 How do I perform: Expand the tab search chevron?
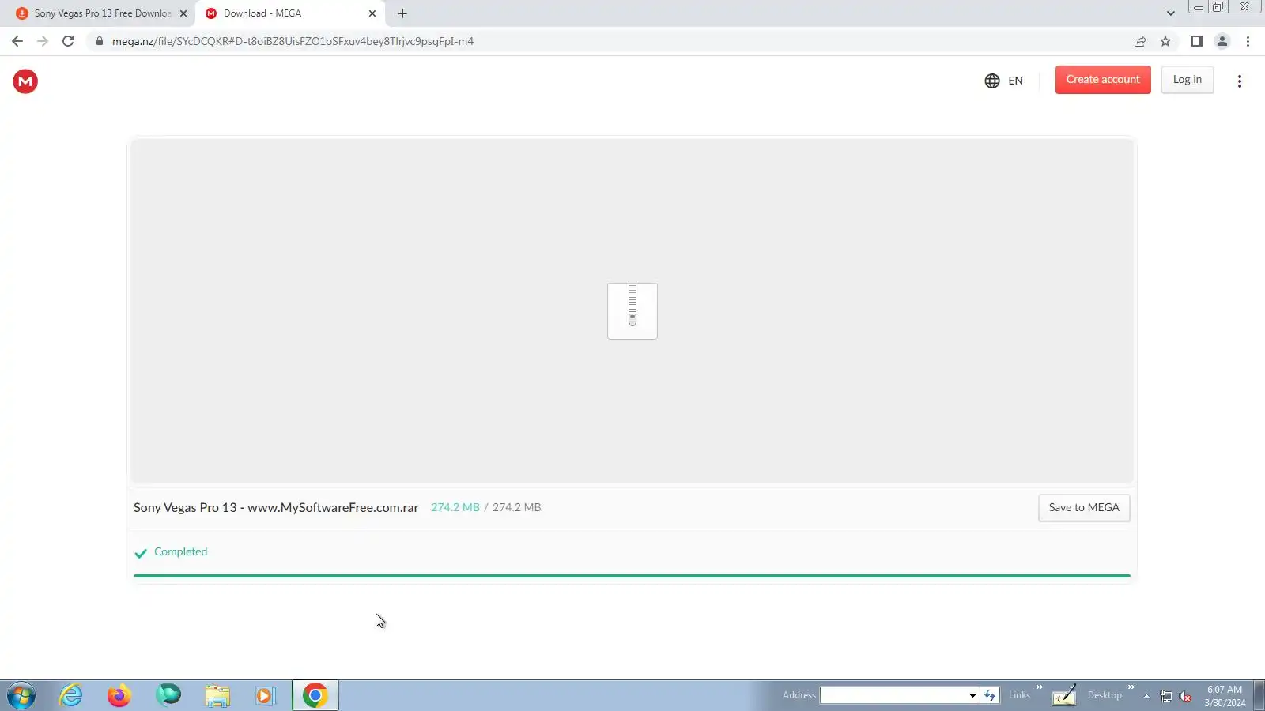(x=1170, y=13)
